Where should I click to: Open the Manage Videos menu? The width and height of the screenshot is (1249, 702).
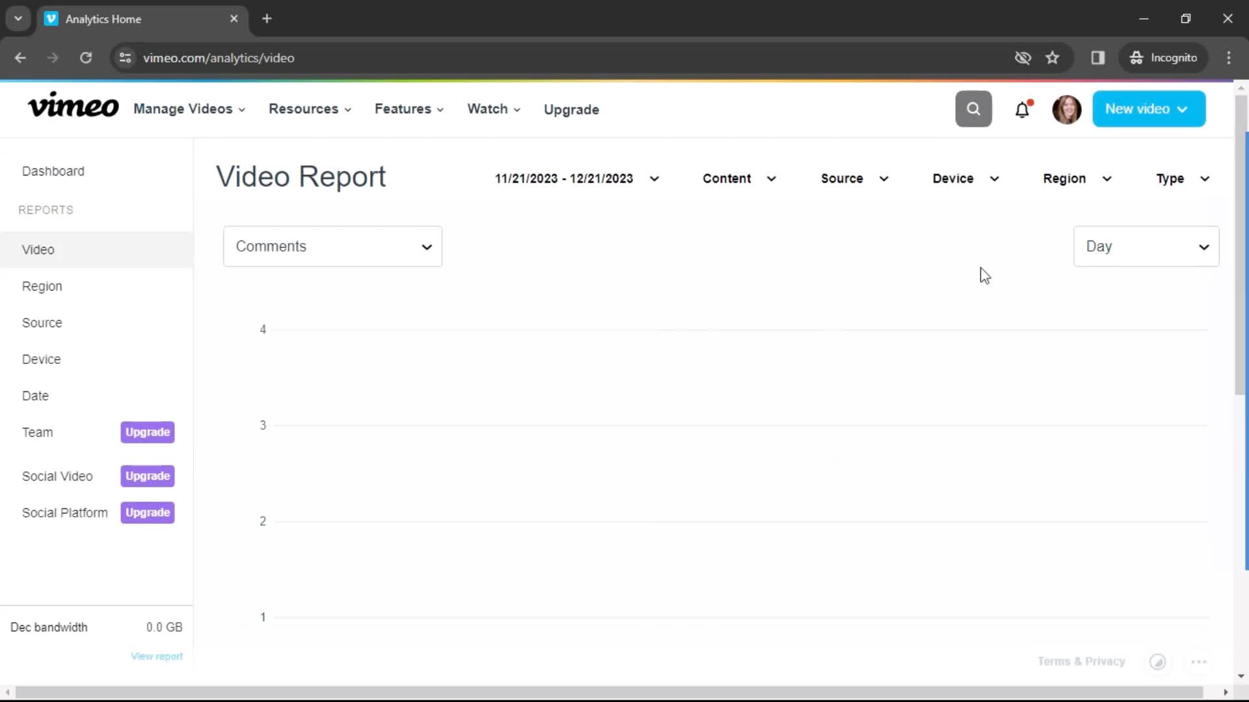click(189, 109)
